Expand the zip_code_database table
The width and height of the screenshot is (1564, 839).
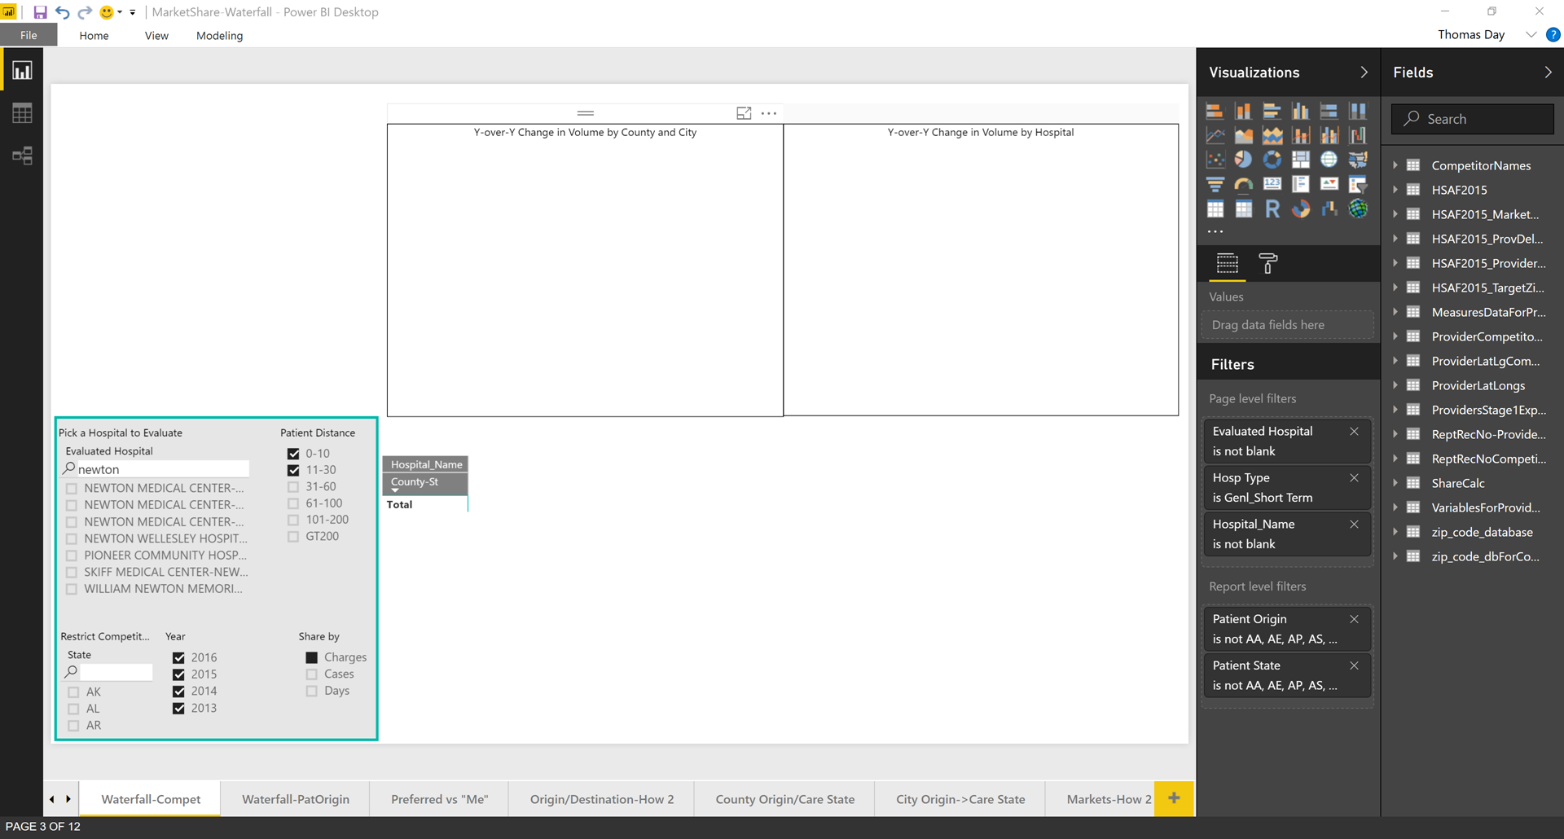1395,532
